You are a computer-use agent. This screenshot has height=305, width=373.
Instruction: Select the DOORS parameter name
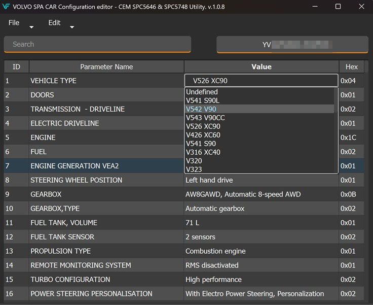(106, 95)
